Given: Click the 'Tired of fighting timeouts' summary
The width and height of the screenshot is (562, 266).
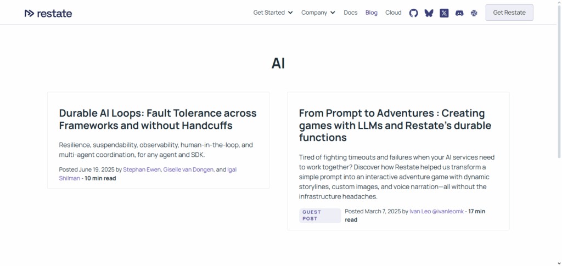Looking at the screenshot, I should (397, 177).
